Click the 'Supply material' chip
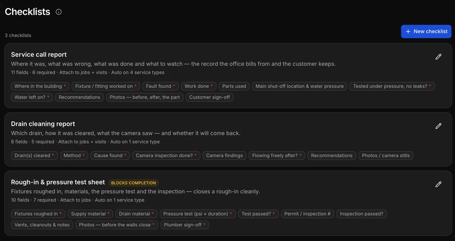 (90, 214)
